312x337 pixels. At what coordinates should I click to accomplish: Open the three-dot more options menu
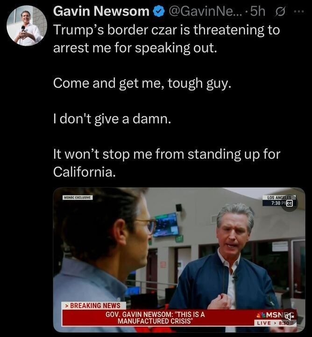(299, 12)
